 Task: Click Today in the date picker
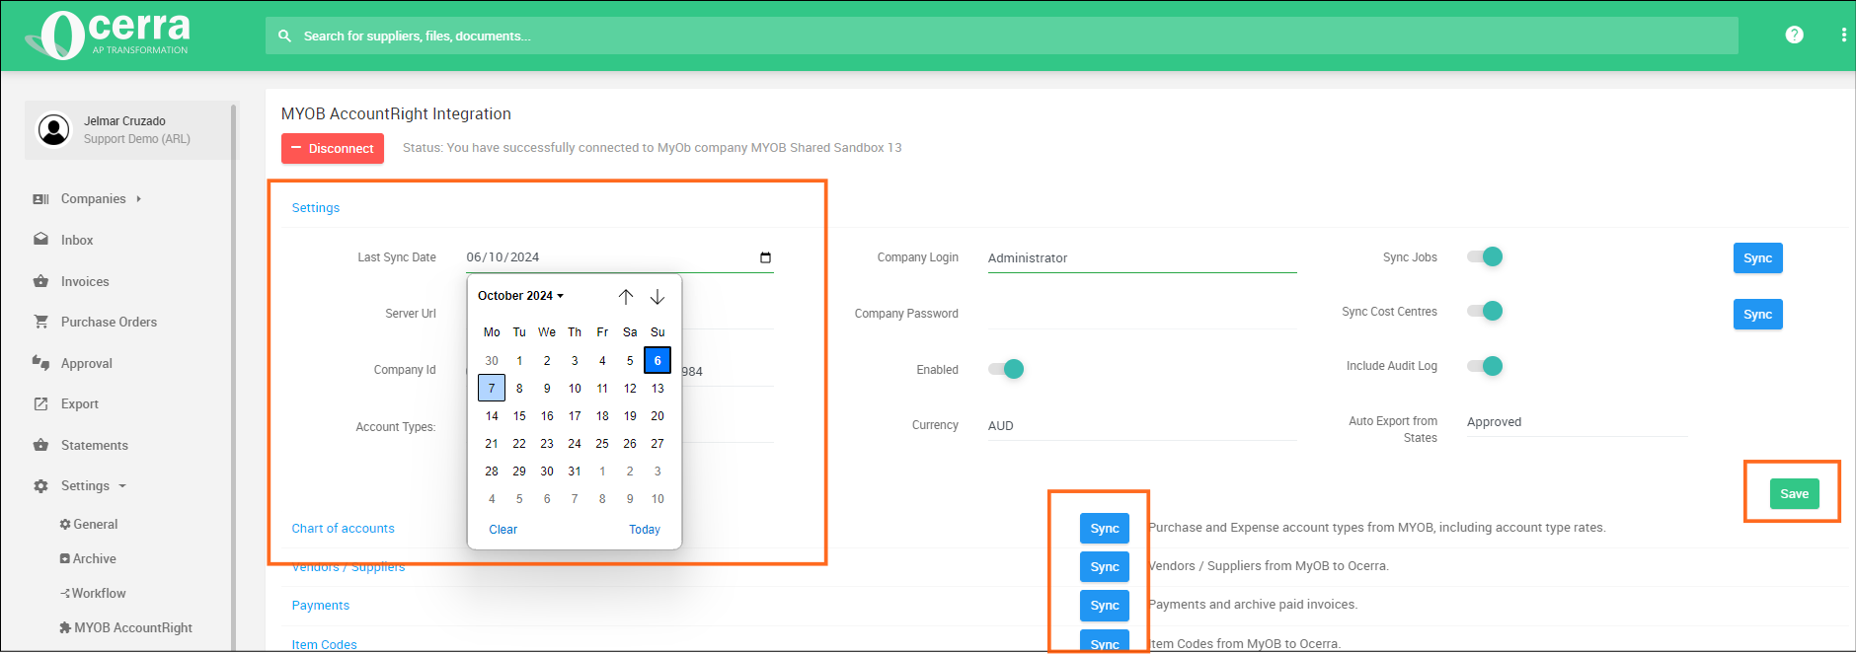(645, 530)
